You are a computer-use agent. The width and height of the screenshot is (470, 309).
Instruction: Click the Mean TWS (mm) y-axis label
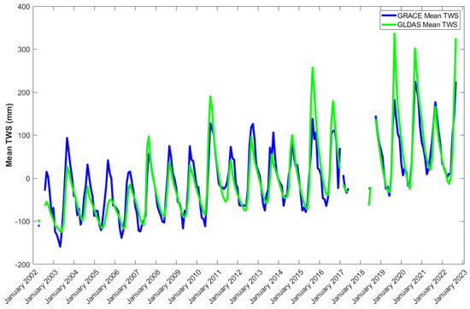coord(9,135)
